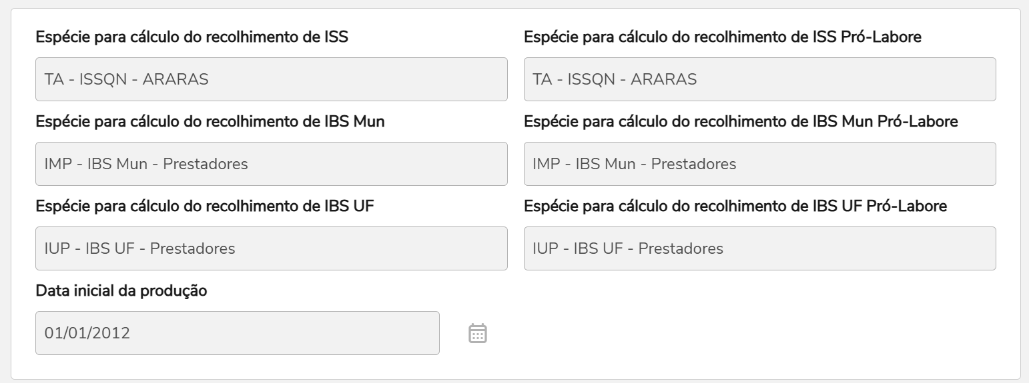This screenshot has width=1029, height=383.
Task: Select the 'recolhimento de IBS Mun' label
Action: pyautogui.click(x=210, y=122)
